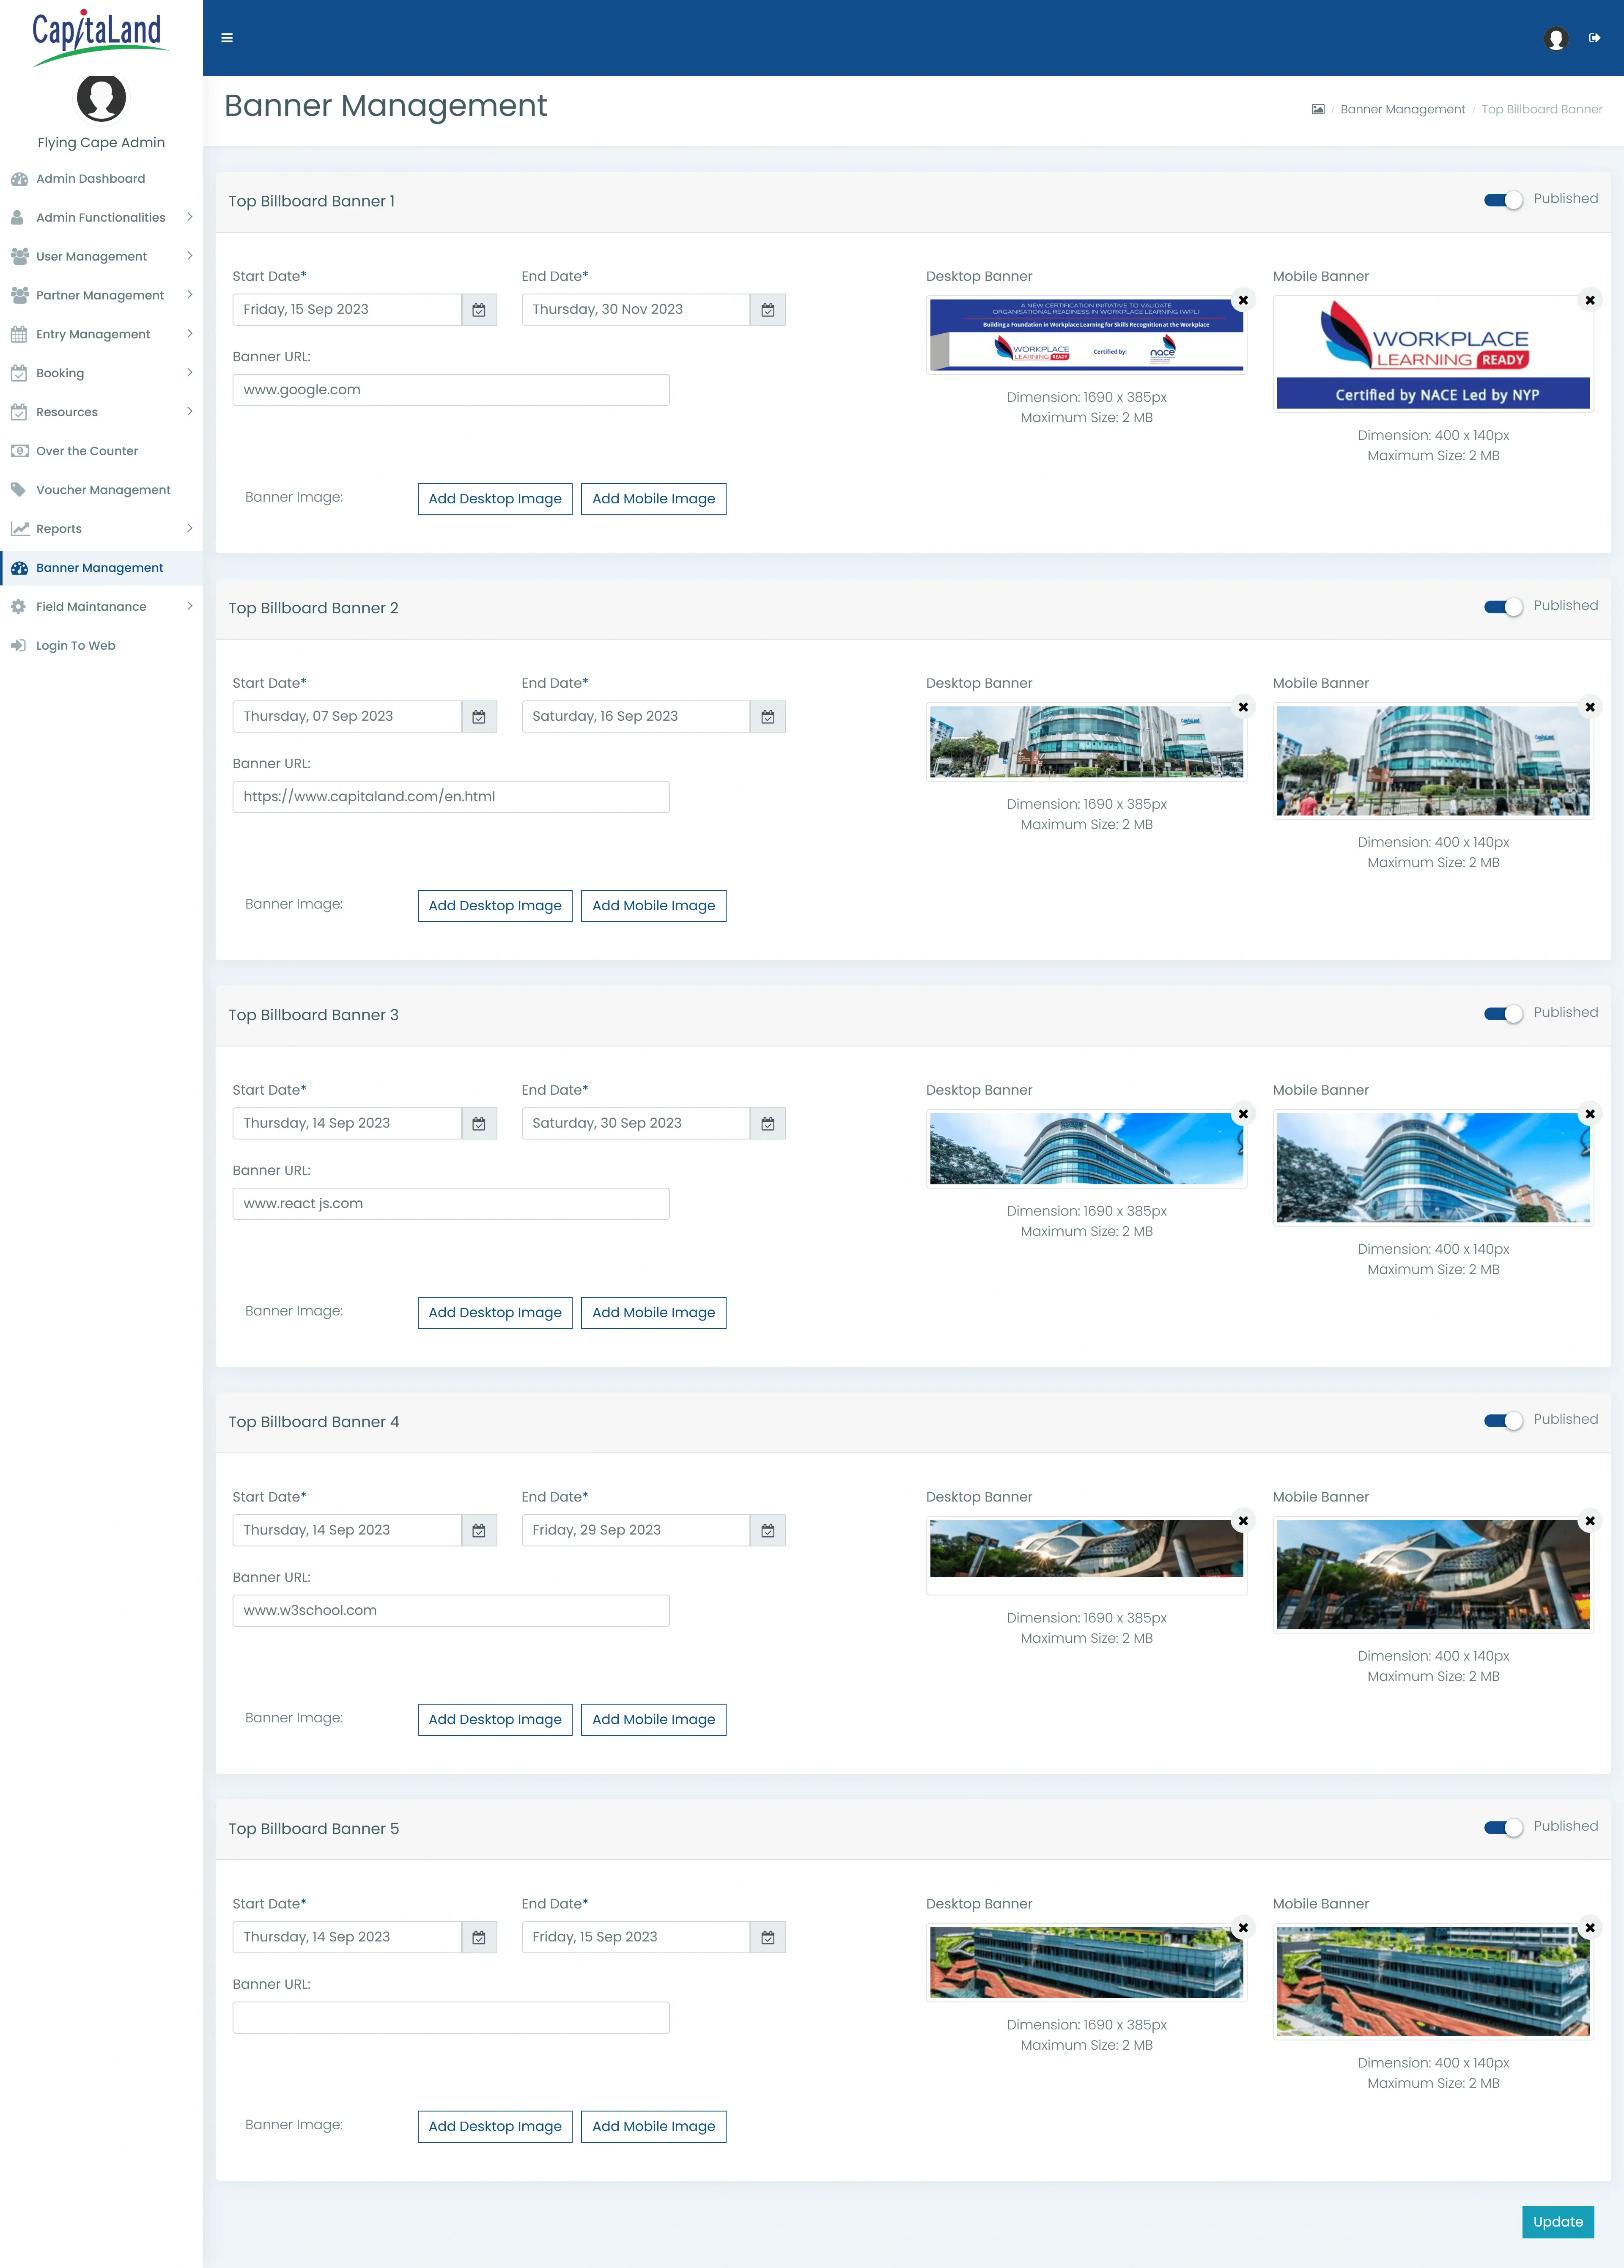The image size is (1624, 2268).
Task: Click the Update button
Action: pos(1557,2222)
